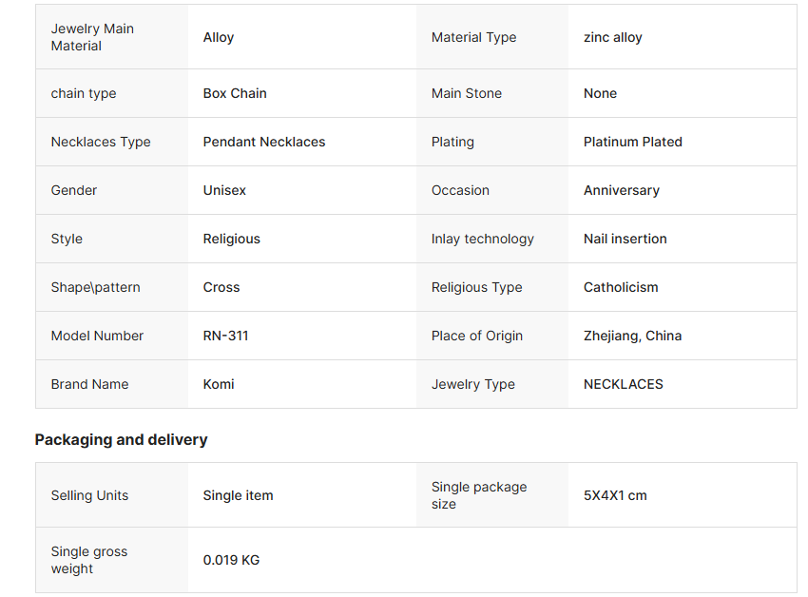Click the "Alloy" material value cell
Viewport: 808px width, 597px height.
219,38
